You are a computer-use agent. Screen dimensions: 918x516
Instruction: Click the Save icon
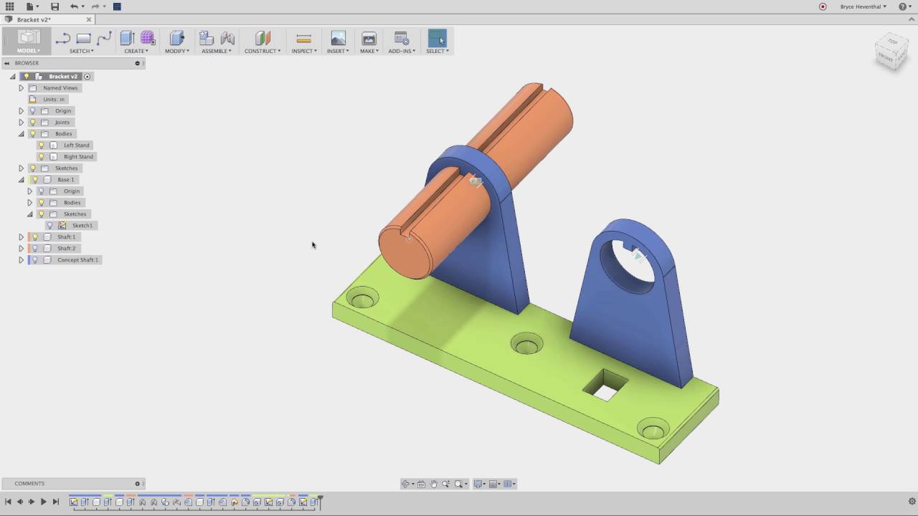coord(55,6)
